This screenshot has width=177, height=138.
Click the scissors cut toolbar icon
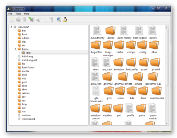(38, 19)
